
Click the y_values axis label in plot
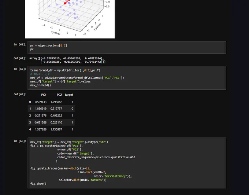[x=97, y=27]
